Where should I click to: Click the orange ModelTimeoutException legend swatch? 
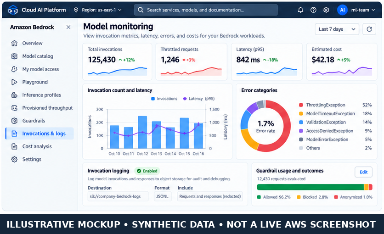(x=301, y=114)
